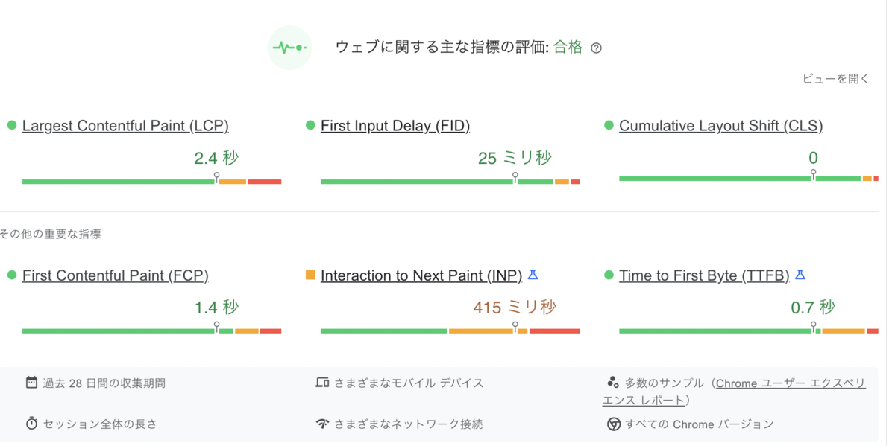Open the Interaction to Next Paint (INP) link
Viewport: 895px width, 446px height.
click(421, 275)
